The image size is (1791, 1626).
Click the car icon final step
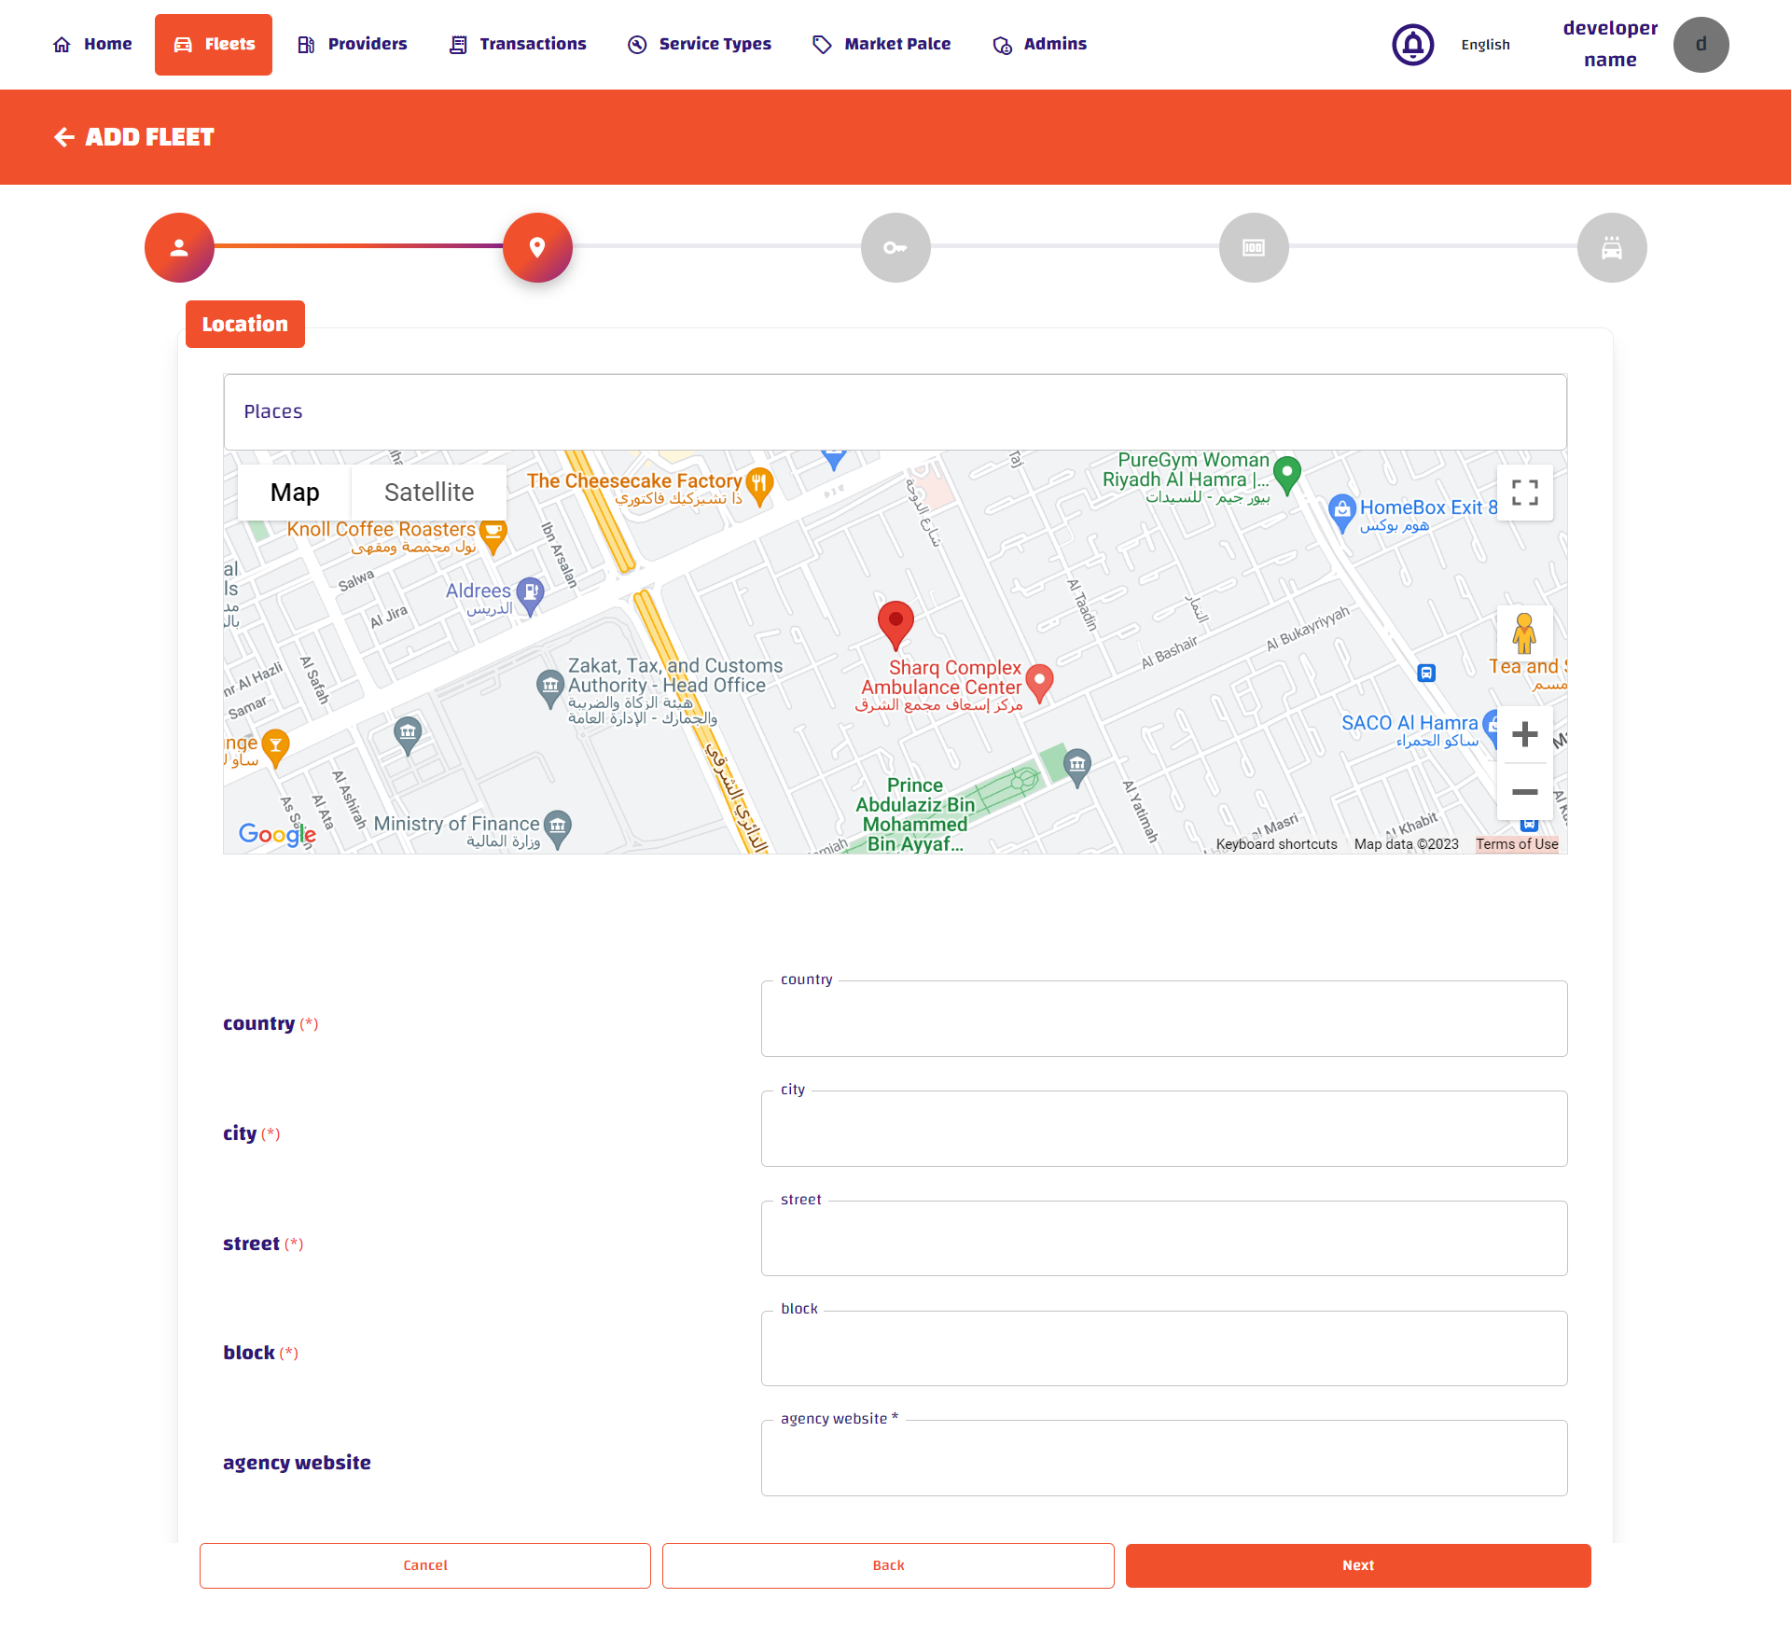(x=1611, y=248)
